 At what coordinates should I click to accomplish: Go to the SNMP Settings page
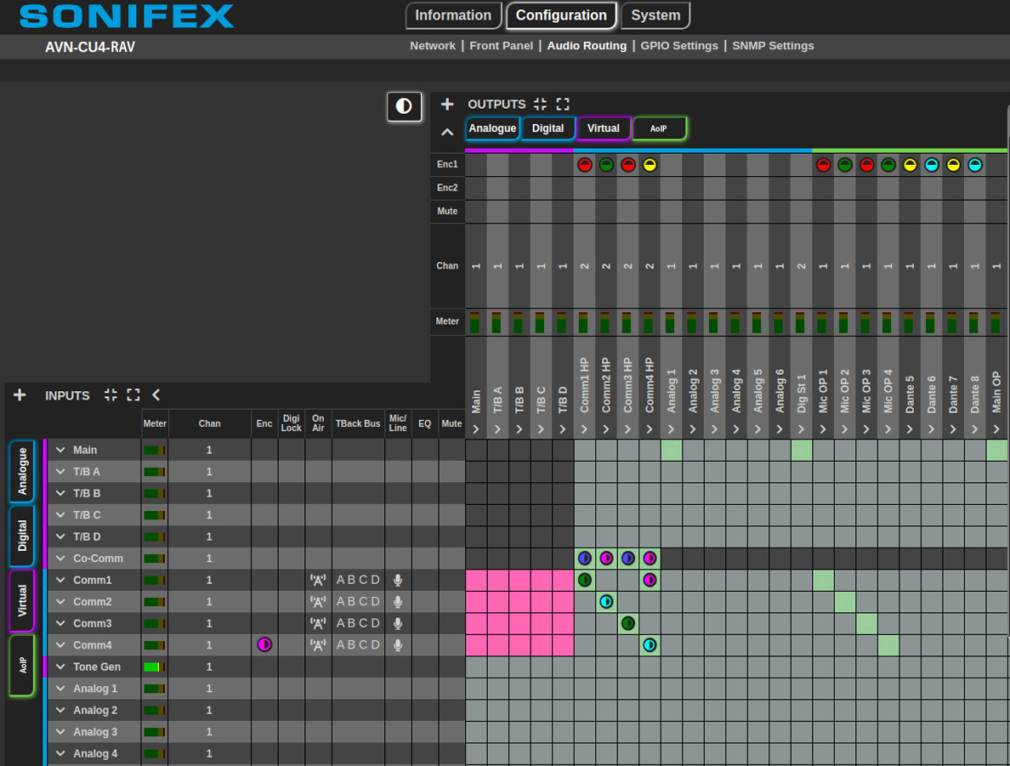pos(773,46)
